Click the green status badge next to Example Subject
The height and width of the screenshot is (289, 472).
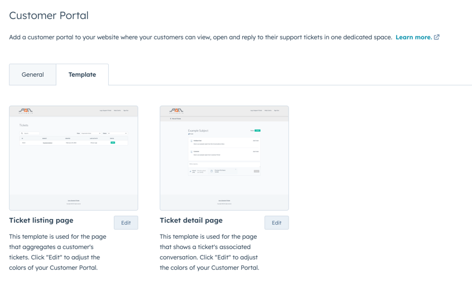point(257,131)
